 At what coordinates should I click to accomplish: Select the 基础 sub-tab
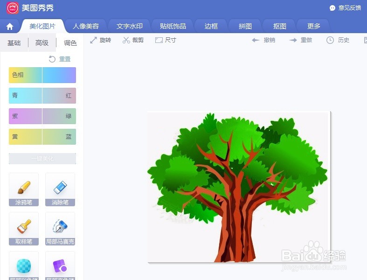pyautogui.click(x=14, y=43)
